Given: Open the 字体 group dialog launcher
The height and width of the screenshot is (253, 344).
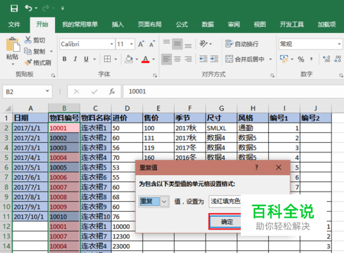Looking at the screenshot, I should tap(155, 75).
